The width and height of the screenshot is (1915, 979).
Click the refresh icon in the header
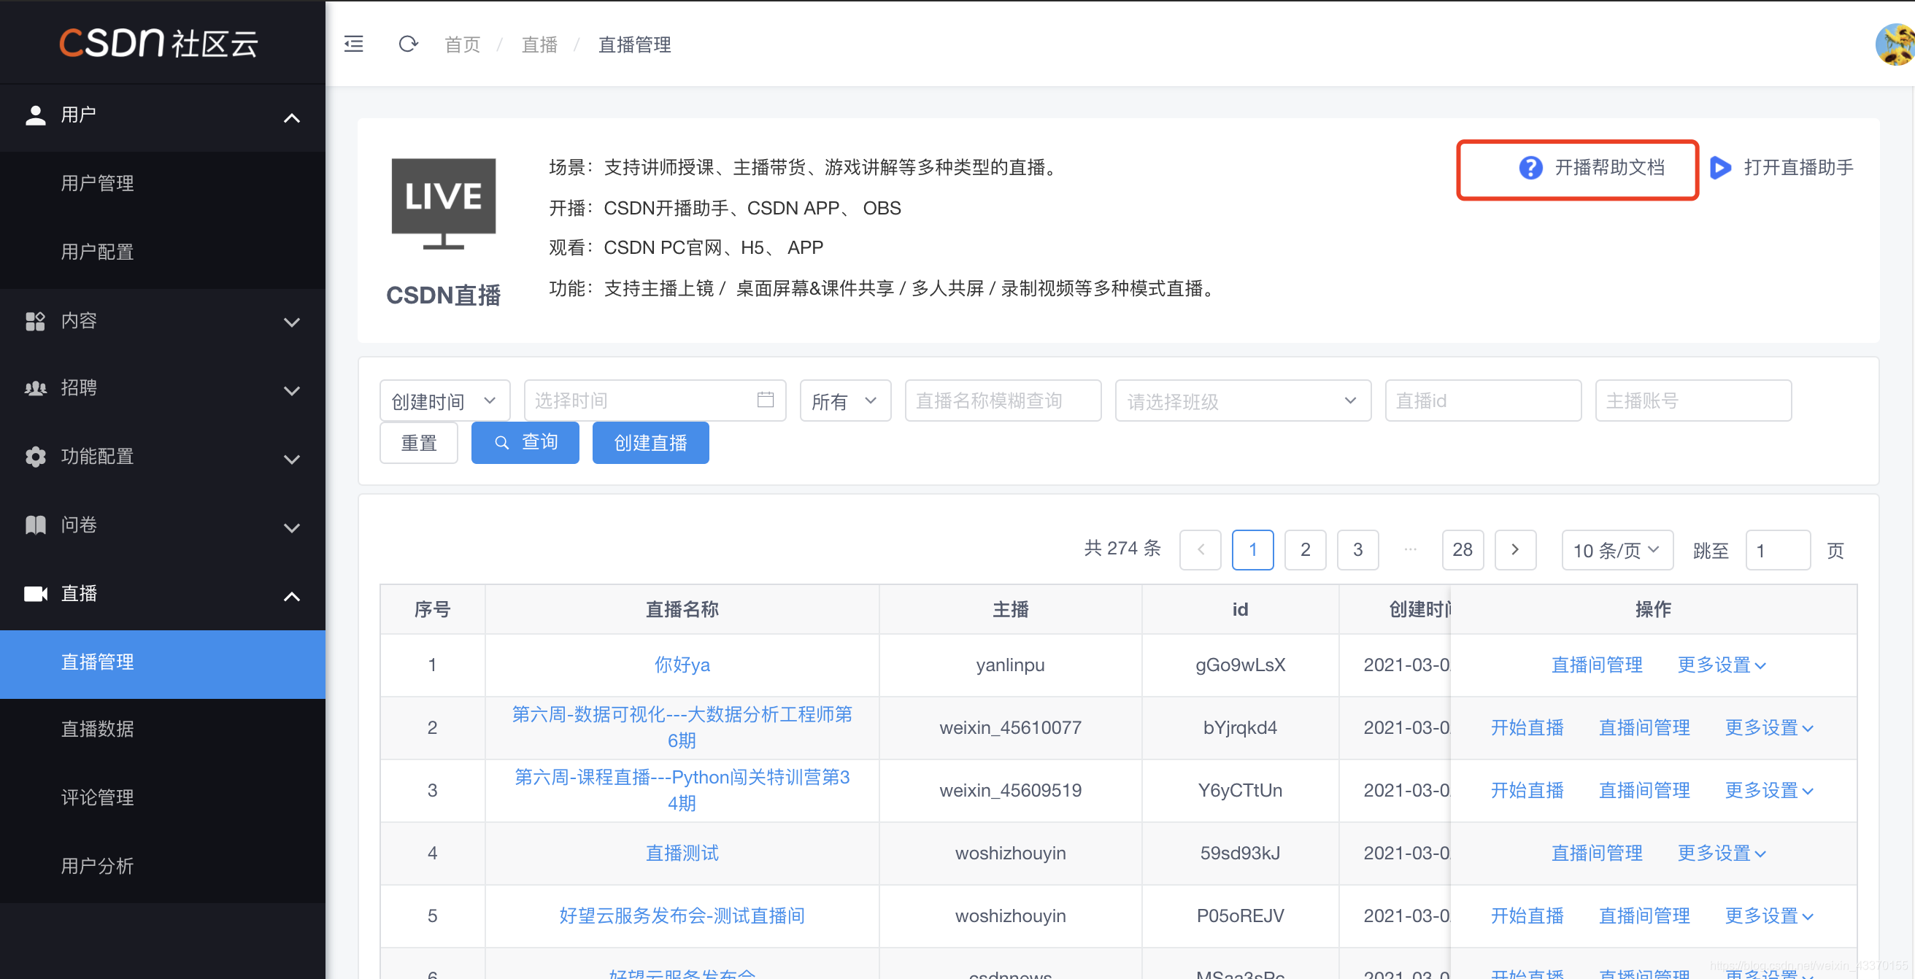[x=408, y=44]
